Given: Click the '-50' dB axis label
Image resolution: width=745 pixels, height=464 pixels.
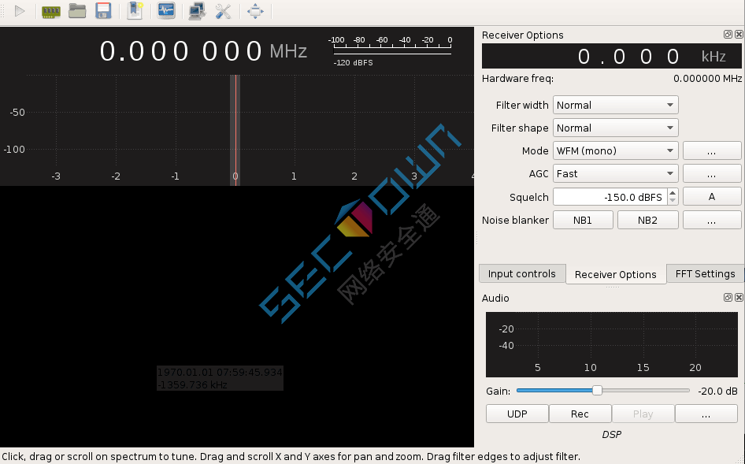Looking at the screenshot, I should [x=17, y=112].
